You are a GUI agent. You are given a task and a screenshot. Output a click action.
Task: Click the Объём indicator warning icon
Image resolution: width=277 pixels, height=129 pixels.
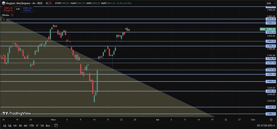click(x=12, y=15)
